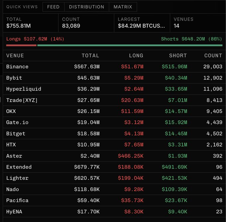The height and width of the screenshot is (222, 226).
Task: Click Hyperliquid long value $2.64M
Action: click(134, 89)
